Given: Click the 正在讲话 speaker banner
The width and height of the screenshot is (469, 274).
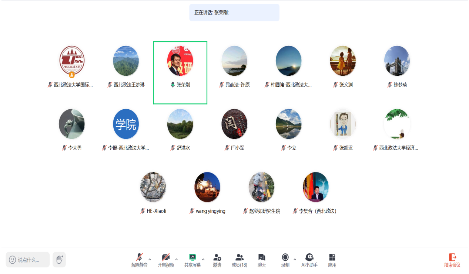Looking at the screenshot, I should tap(234, 13).
